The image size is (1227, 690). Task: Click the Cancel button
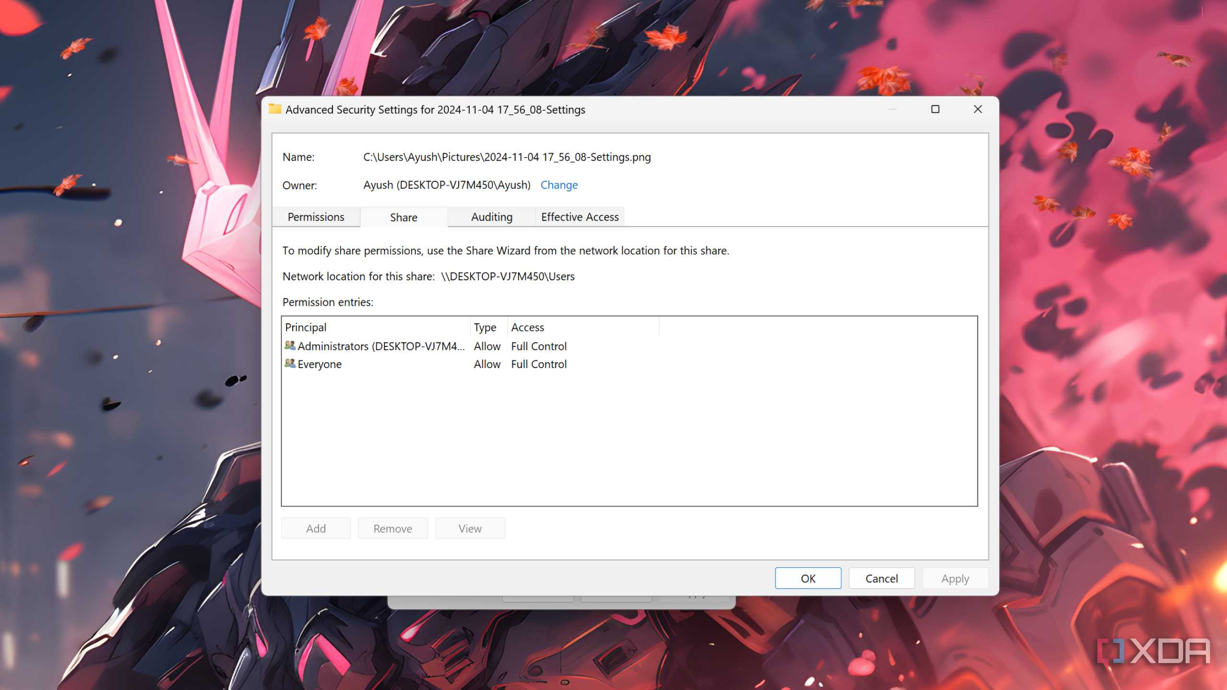point(881,578)
